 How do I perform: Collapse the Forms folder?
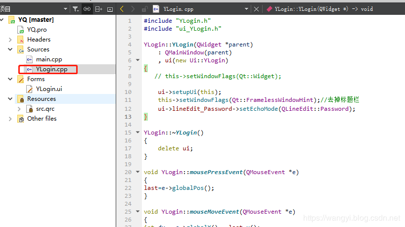click(10, 79)
